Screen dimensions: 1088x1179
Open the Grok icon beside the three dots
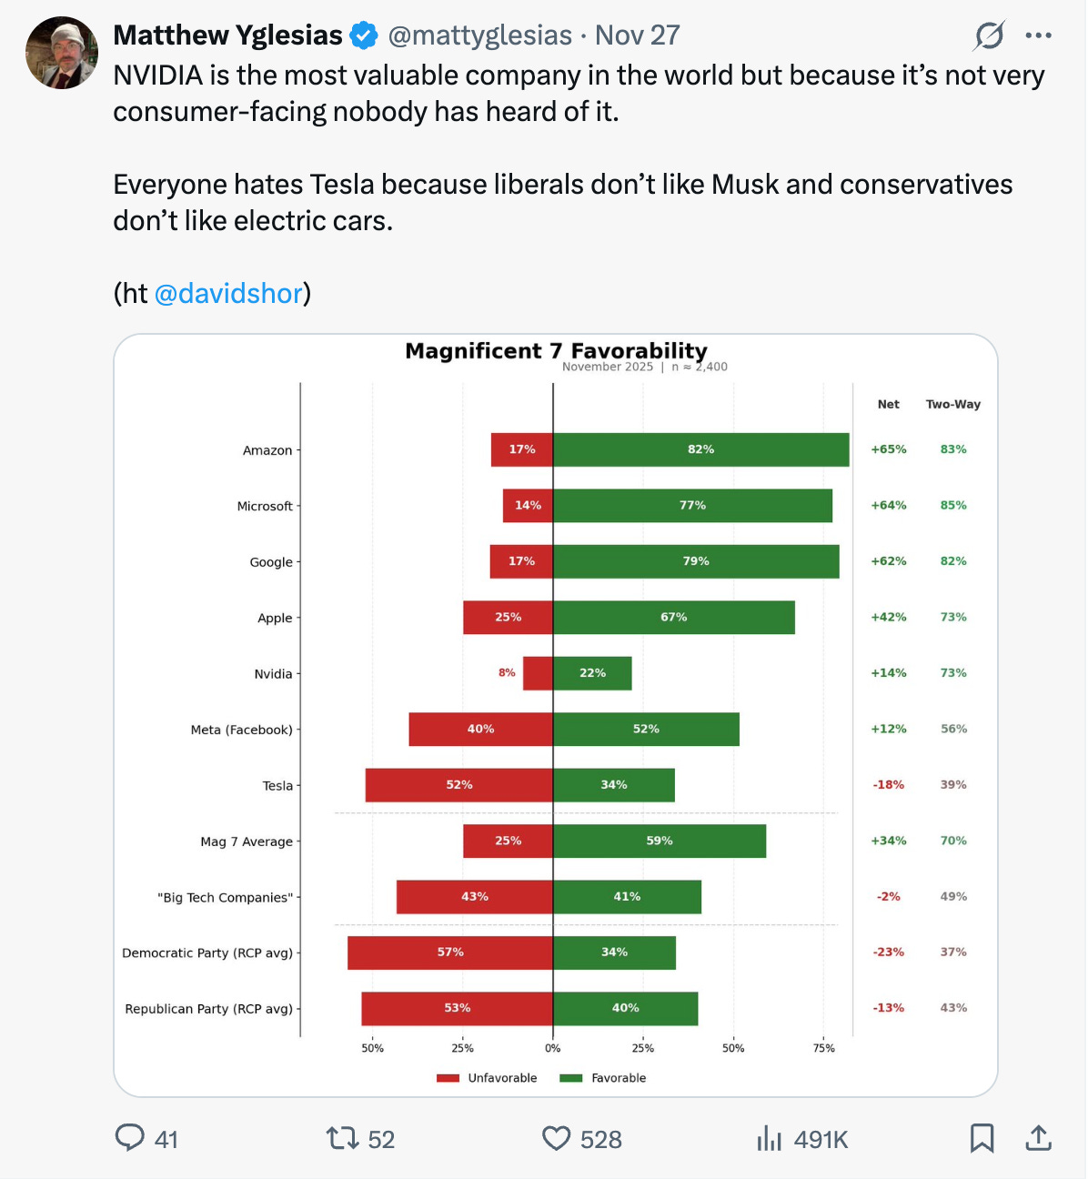(x=989, y=35)
